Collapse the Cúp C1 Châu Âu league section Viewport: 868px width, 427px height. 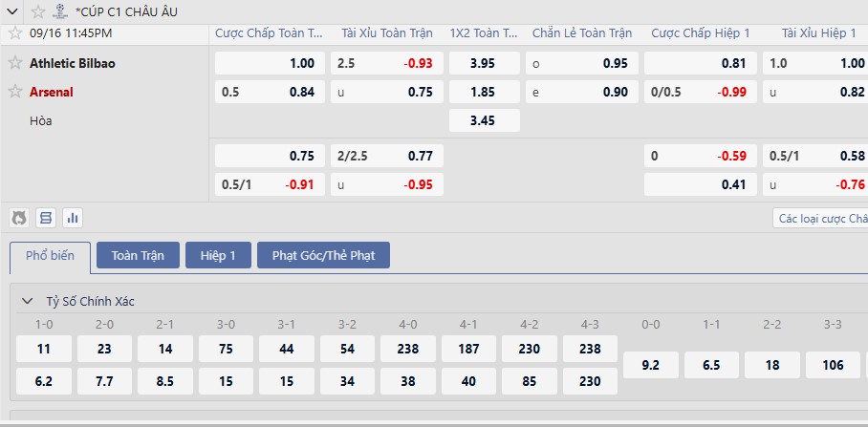pyautogui.click(x=11, y=11)
